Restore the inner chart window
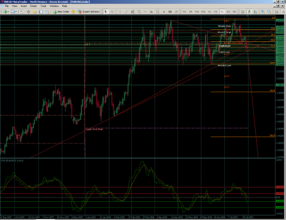286x220 pixels. [x=278, y=6]
